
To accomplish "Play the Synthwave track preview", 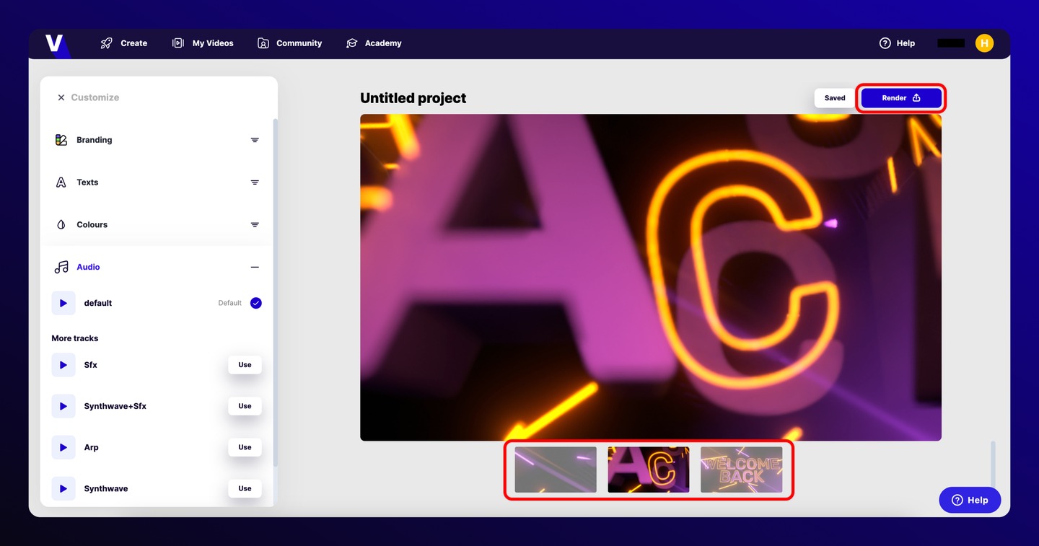I will 63,488.
